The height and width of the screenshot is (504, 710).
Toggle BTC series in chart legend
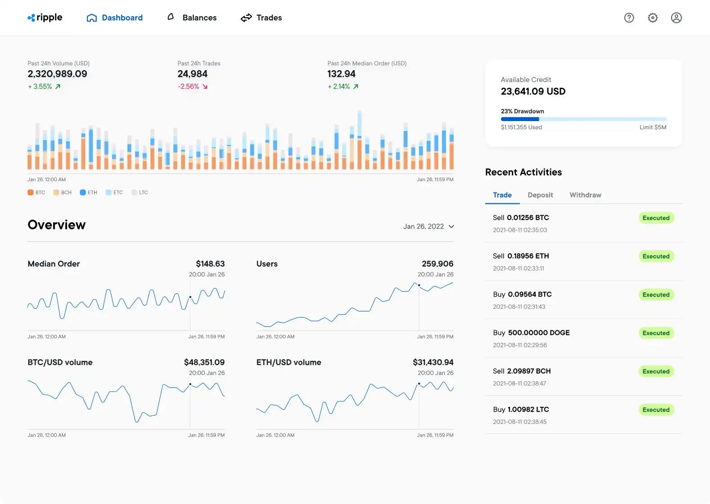[x=36, y=193]
